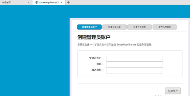Focus the 管理员账户 input field

(x=134, y=59)
